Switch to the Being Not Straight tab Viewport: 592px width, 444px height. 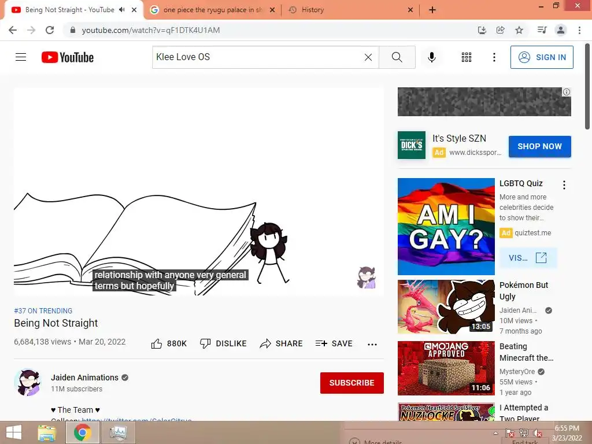click(70, 10)
